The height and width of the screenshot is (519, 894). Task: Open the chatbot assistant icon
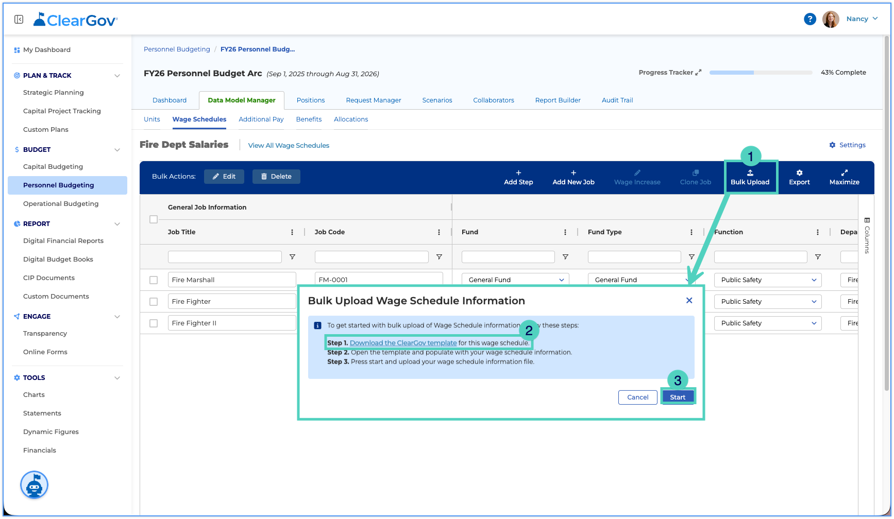point(34,485)
